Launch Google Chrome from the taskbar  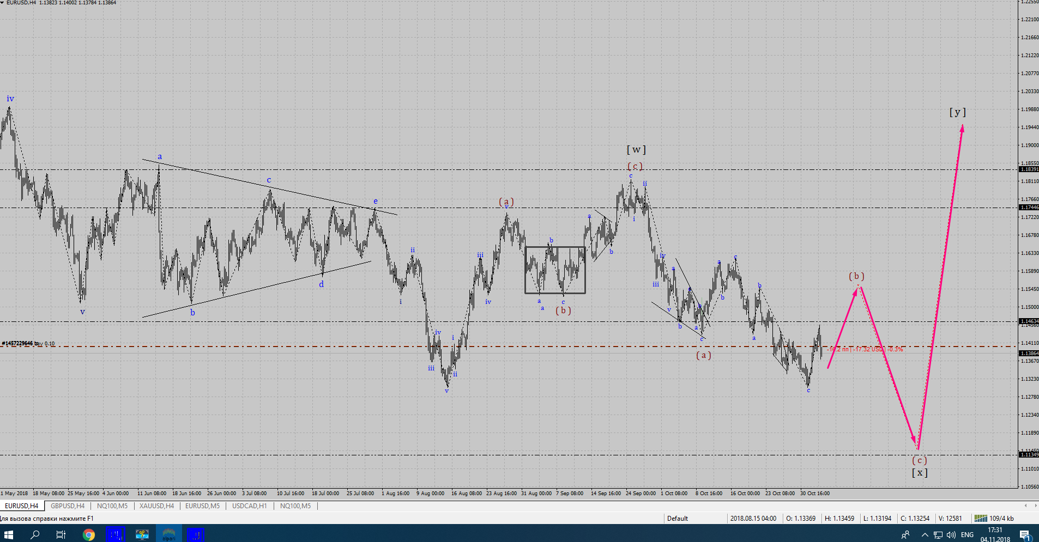[88, 534]
